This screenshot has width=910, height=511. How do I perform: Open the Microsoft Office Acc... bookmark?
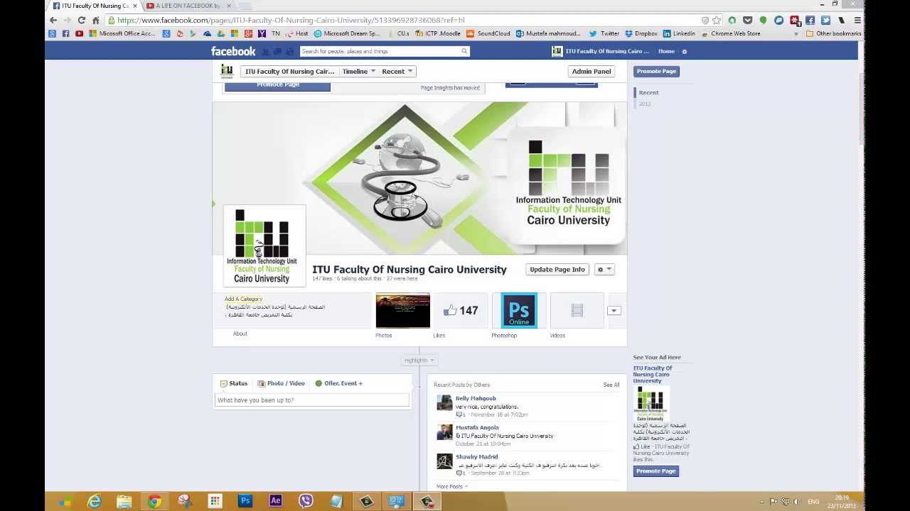pos(122,33)
